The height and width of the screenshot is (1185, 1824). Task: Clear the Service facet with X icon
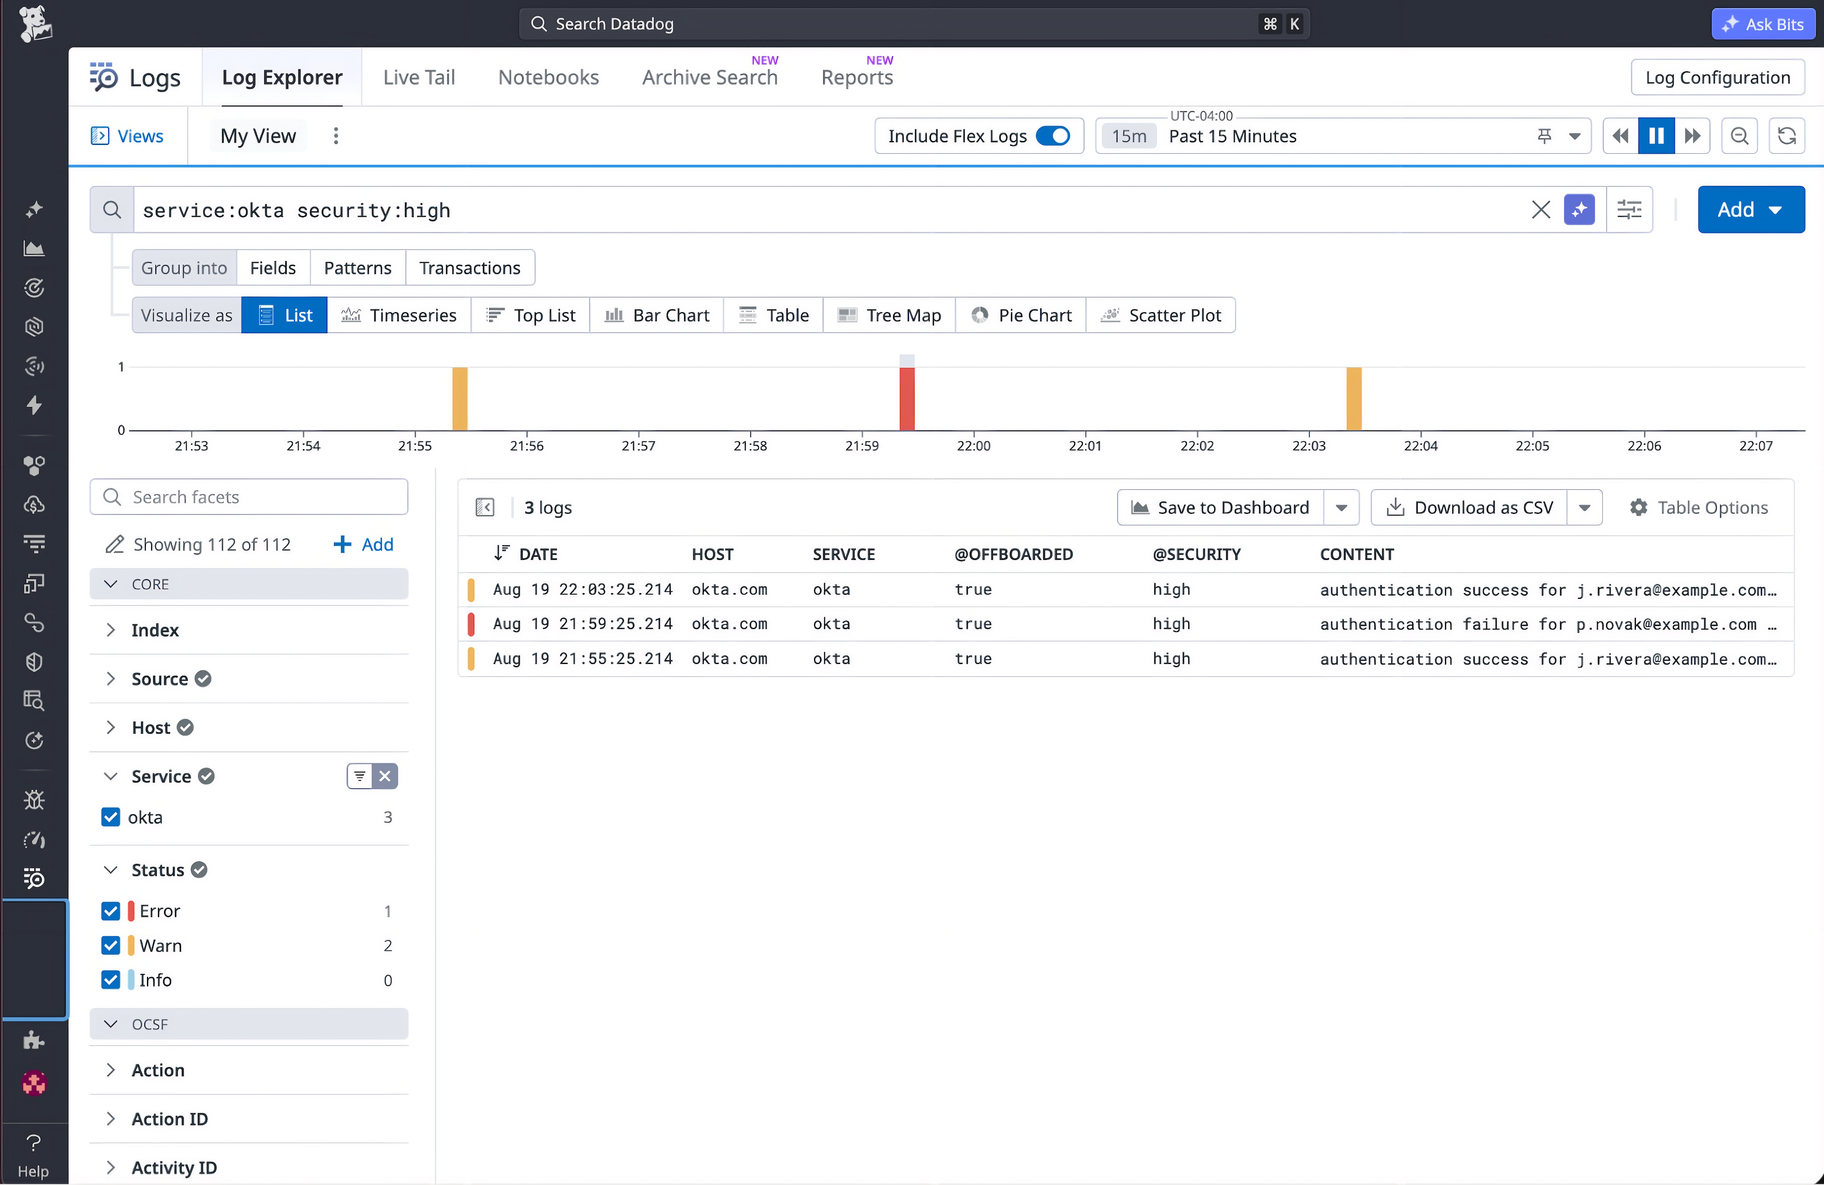[385, 776]
